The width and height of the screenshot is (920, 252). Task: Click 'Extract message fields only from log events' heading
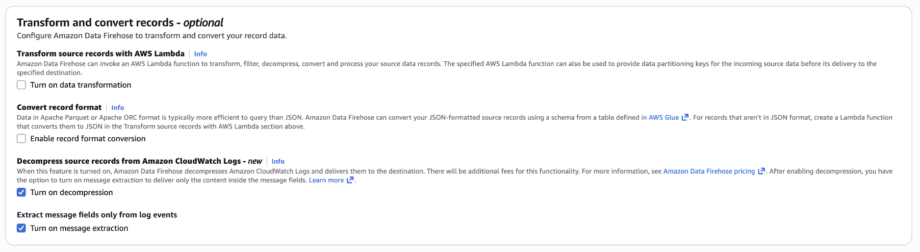[x=97, y=215]
